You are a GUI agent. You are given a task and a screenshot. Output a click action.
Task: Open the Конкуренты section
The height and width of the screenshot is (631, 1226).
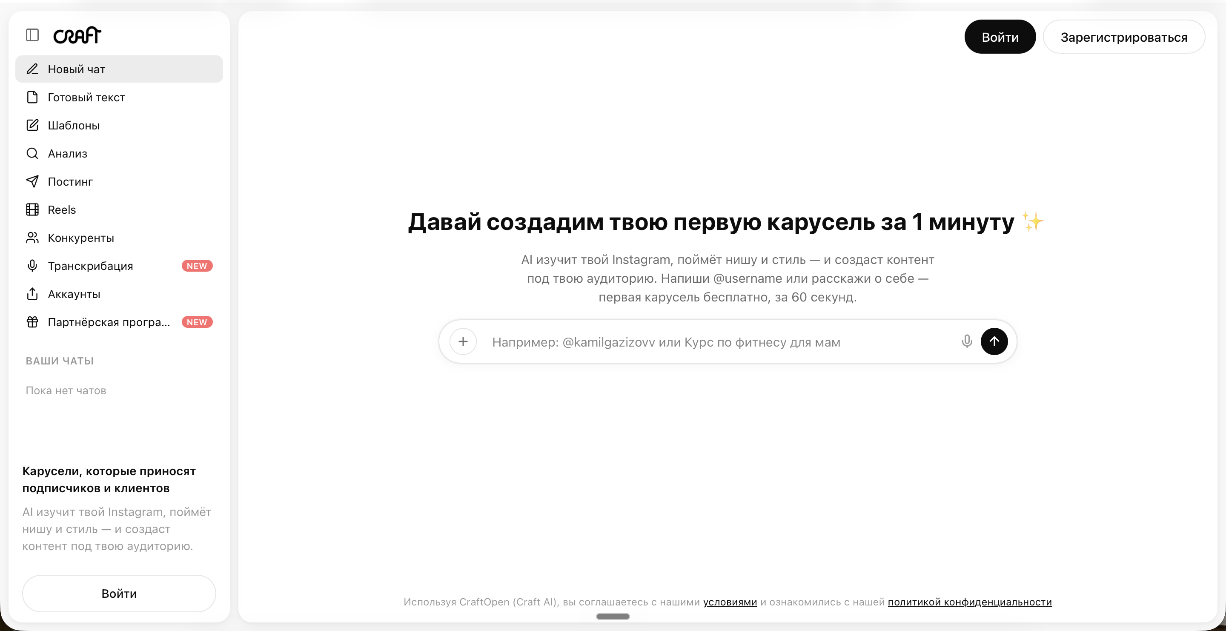119,238
